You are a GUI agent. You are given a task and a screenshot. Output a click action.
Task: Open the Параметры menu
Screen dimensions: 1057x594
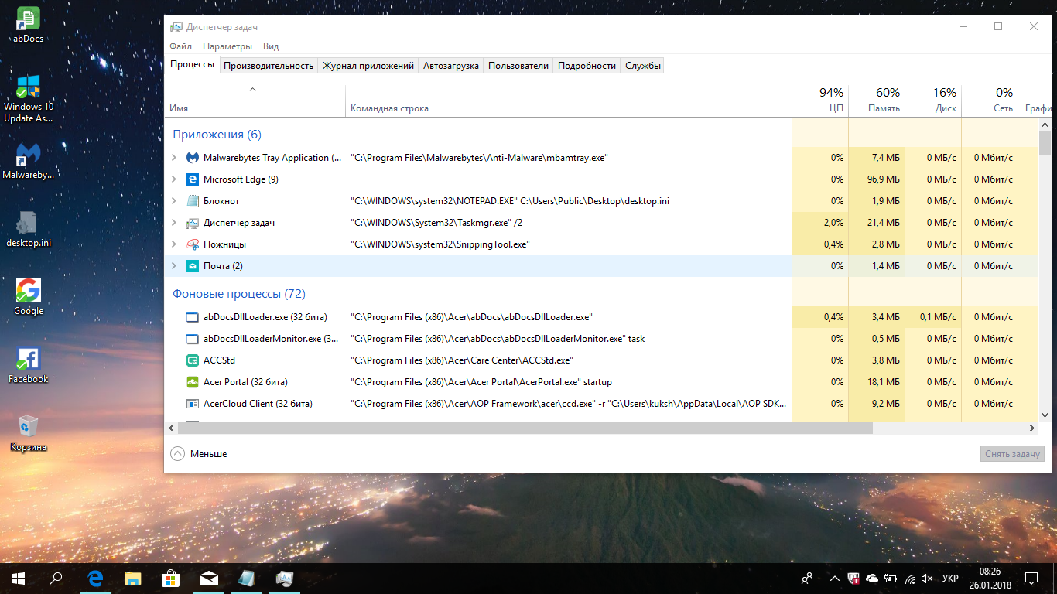[227, 46]
